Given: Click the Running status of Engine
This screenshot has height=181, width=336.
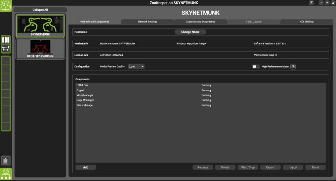Looking at the screenshot, I should (206, 90).
